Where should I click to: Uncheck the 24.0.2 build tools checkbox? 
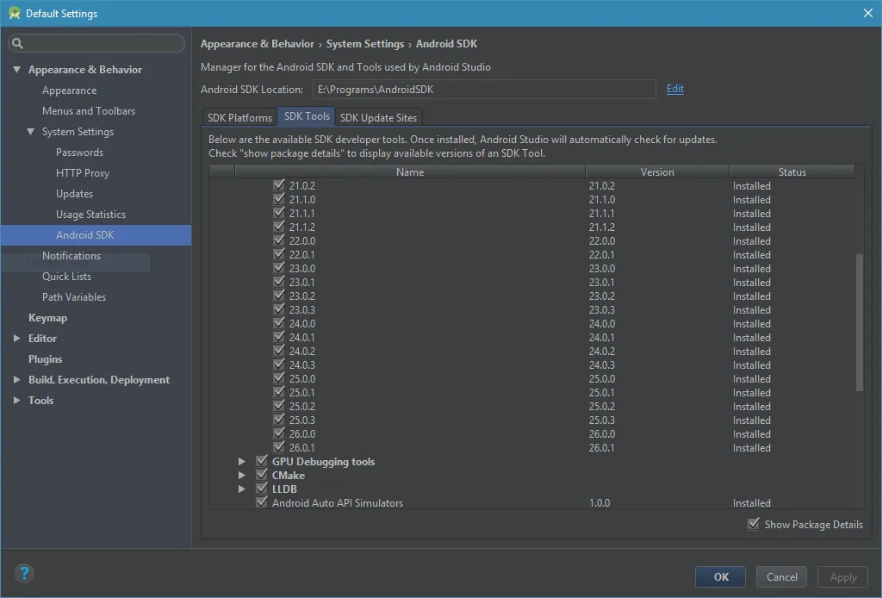coord(278,351)
